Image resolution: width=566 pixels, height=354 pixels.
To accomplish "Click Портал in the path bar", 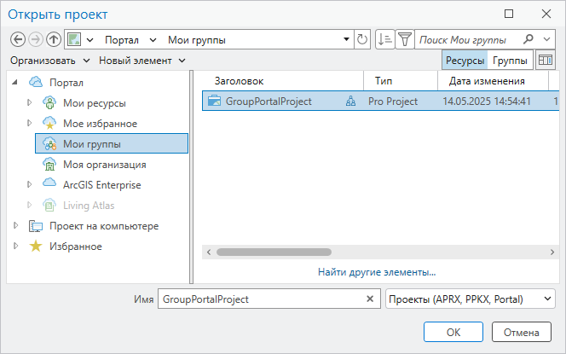I will (x=122, y=40).
